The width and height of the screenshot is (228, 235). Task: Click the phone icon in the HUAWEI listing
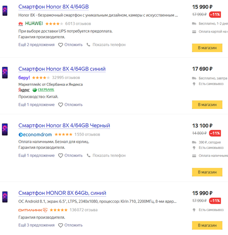pos(89,45)
